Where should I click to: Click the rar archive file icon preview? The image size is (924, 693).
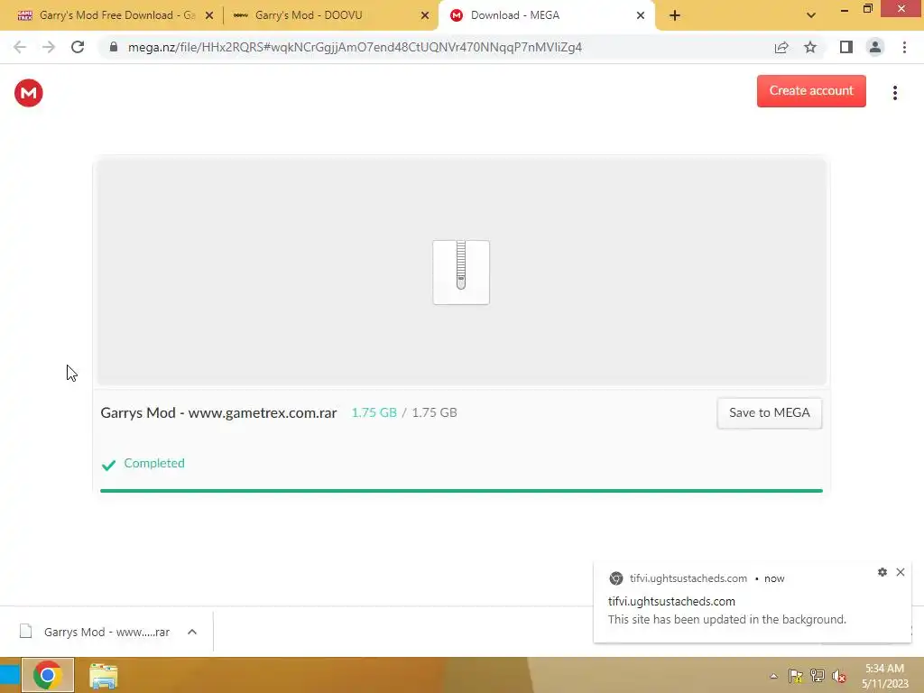point(461,273)
